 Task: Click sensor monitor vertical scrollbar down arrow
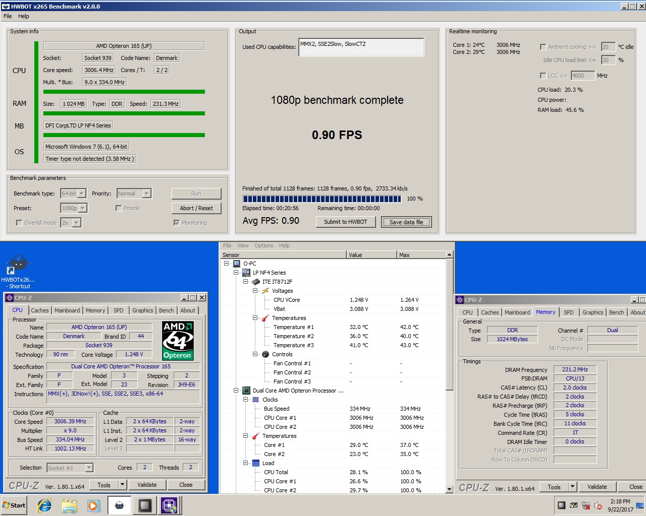449,489
